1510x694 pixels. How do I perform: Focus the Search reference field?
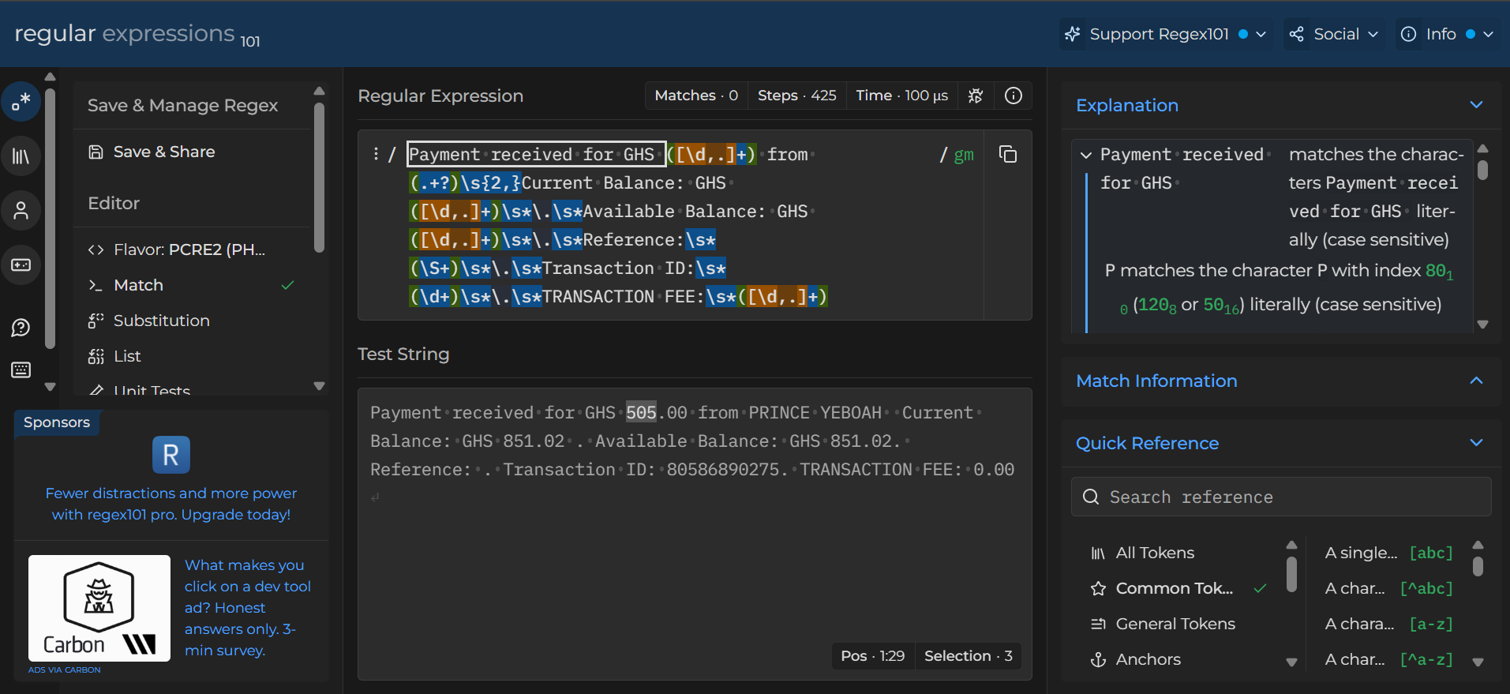(x=1281, y=497)
